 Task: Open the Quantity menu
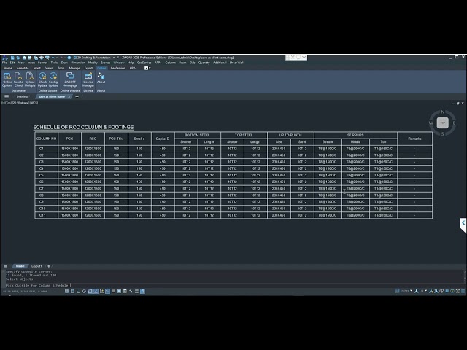[x=204, y=63]
